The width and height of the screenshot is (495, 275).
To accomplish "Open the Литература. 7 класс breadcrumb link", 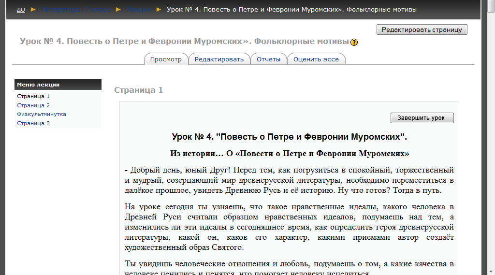I will [76, 10].
